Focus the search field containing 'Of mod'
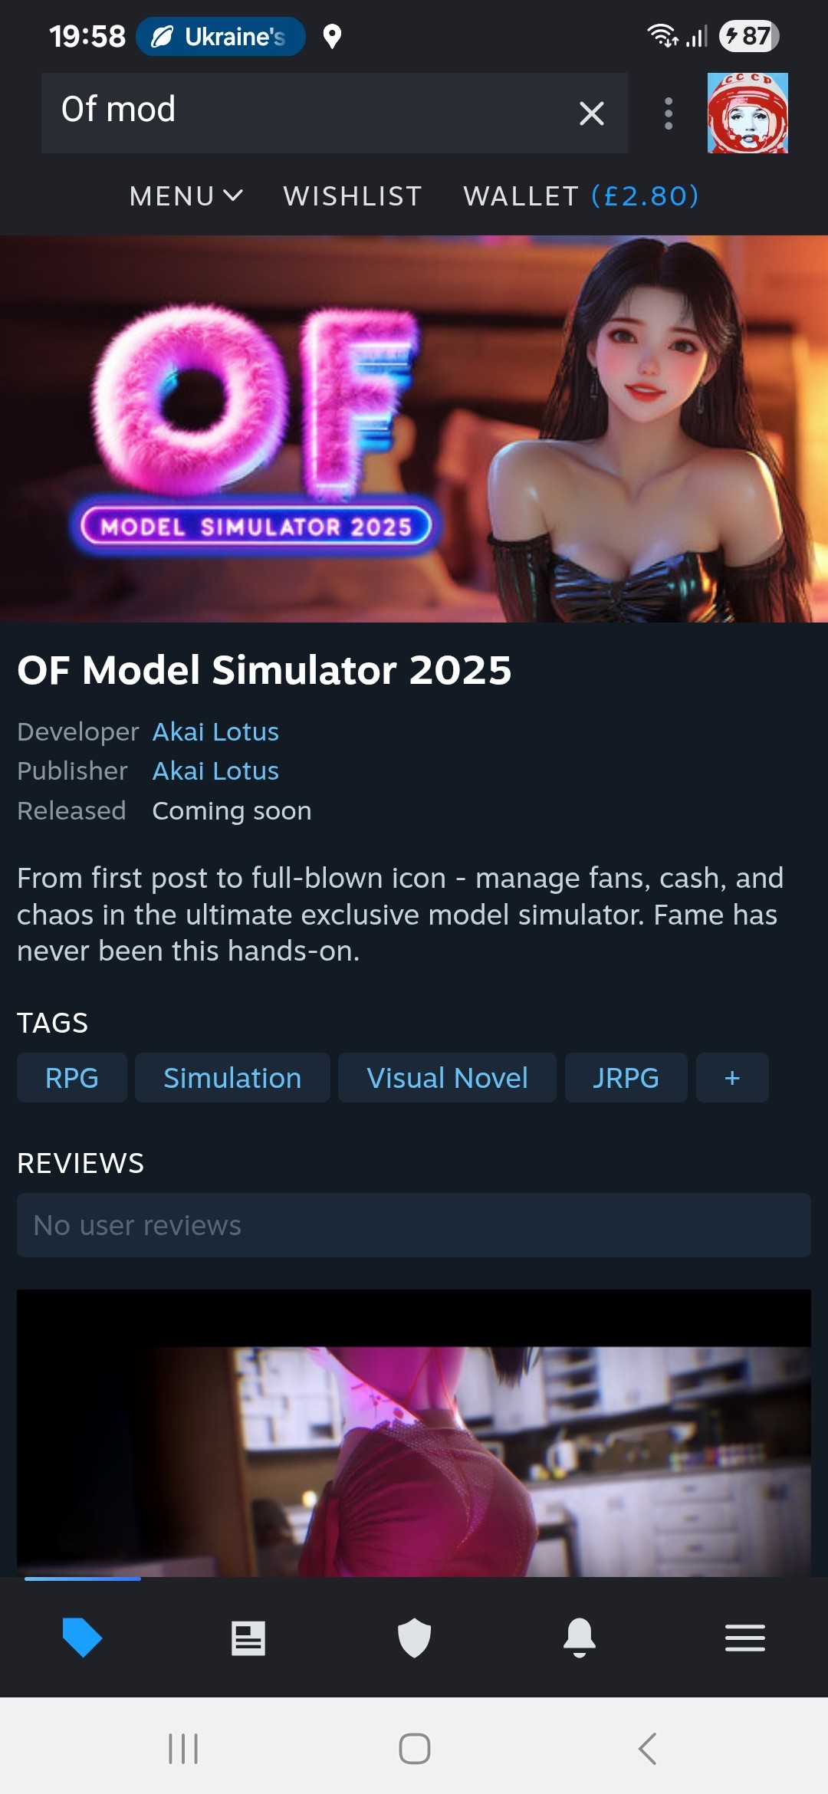 (x=307, y=113)
